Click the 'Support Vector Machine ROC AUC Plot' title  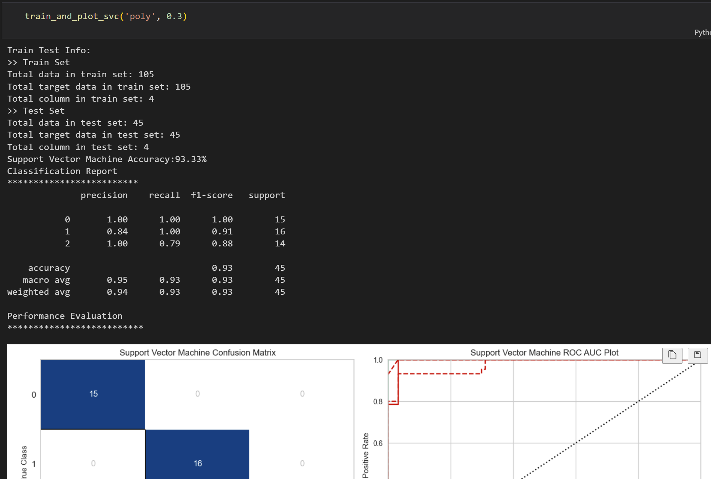pyautogui.click(x=544, y=353)
